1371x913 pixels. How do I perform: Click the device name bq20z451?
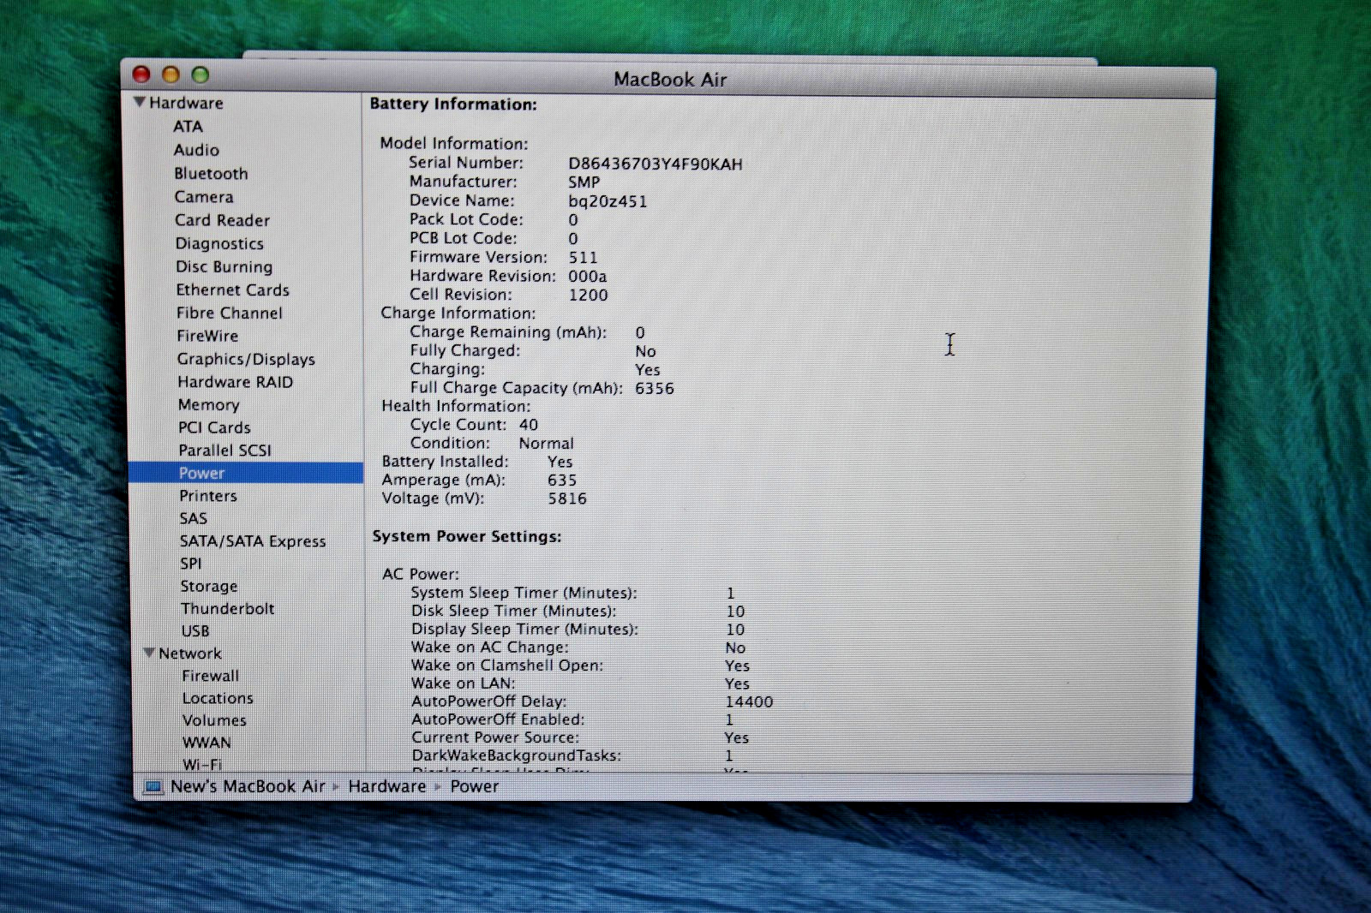(x=608, y=201)
